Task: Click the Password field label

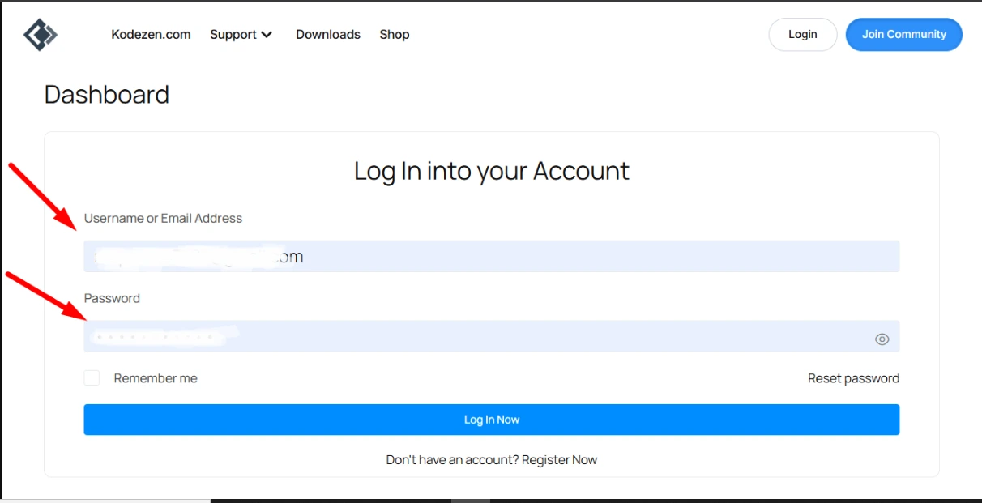Action: [x=112, y=298]
